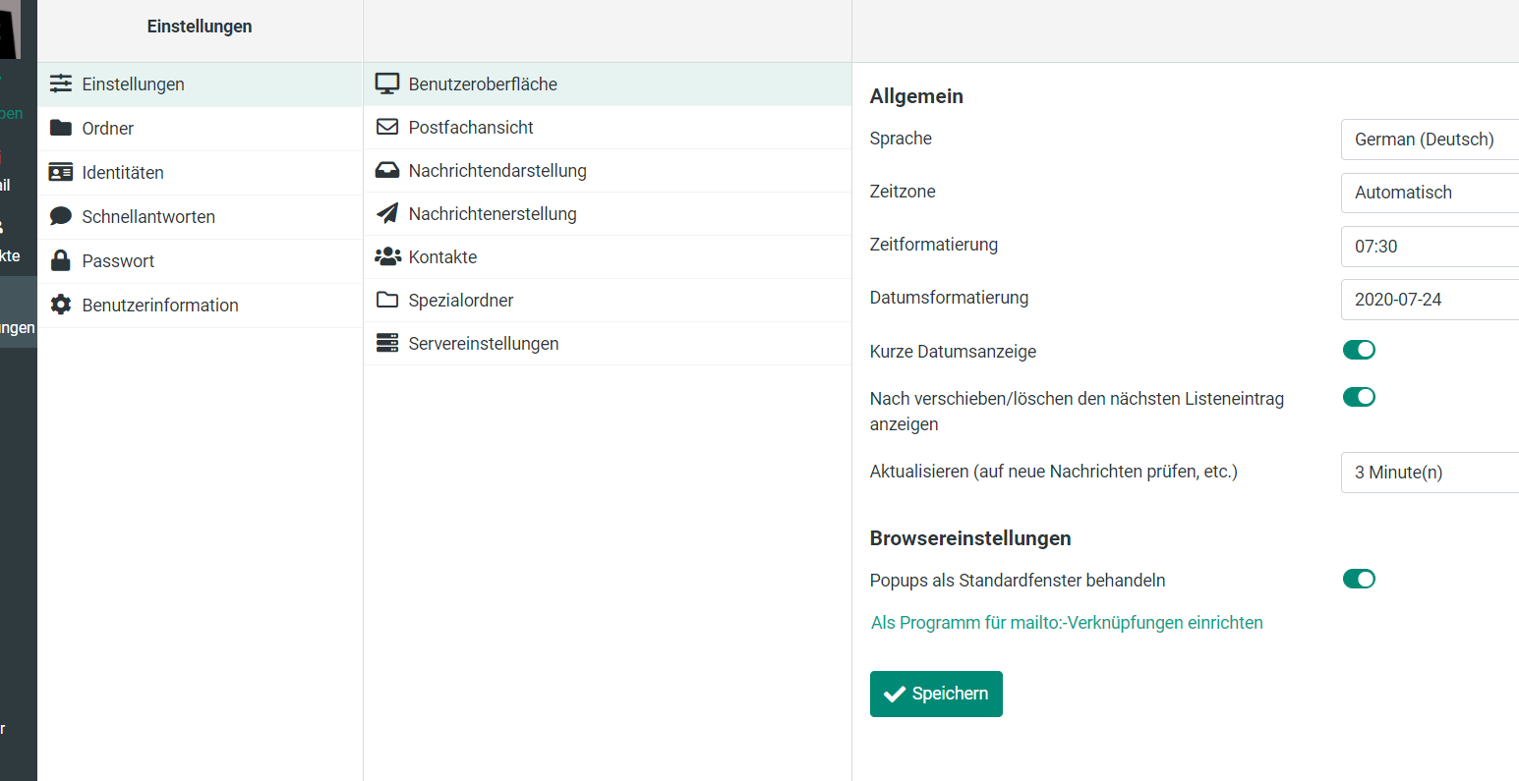Expand the Zeitzone dropdown set to Automatisch

coord(1430,193)
